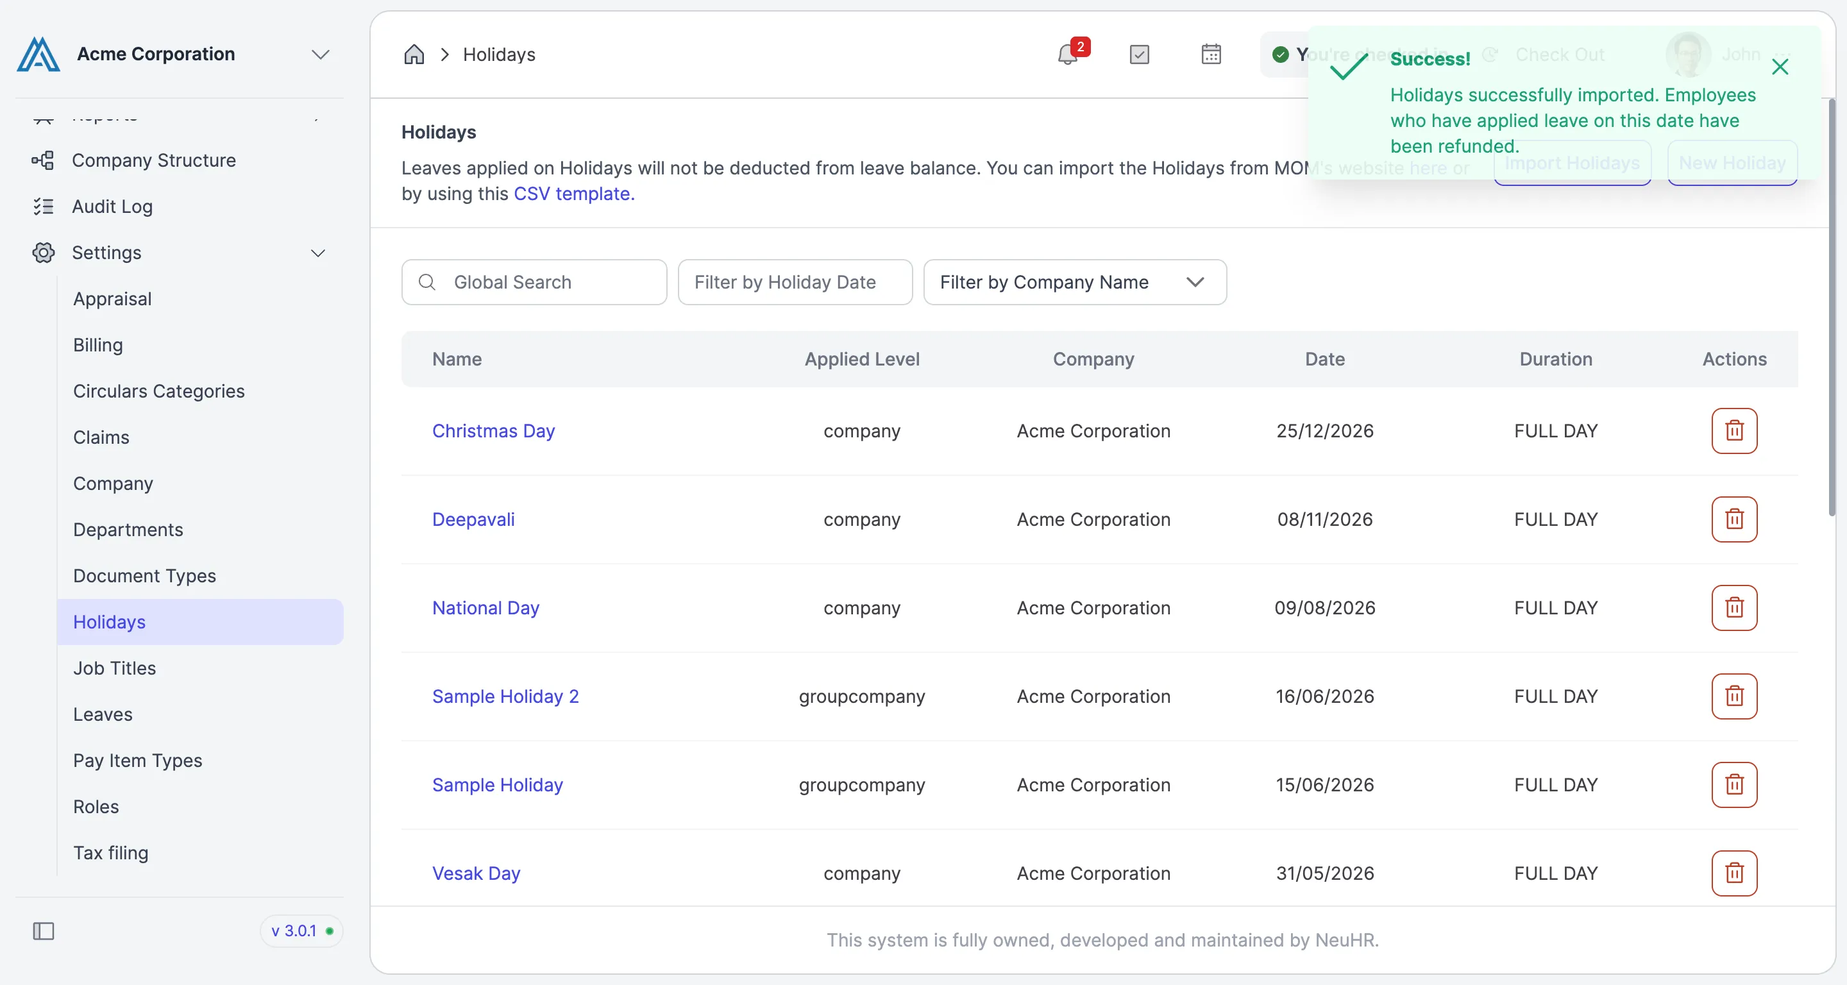Open Leaves settings
The height and width of the screenshot is (985, 1847).
click(x=103, y=714)
